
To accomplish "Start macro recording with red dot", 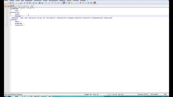I will pos(80,3).
